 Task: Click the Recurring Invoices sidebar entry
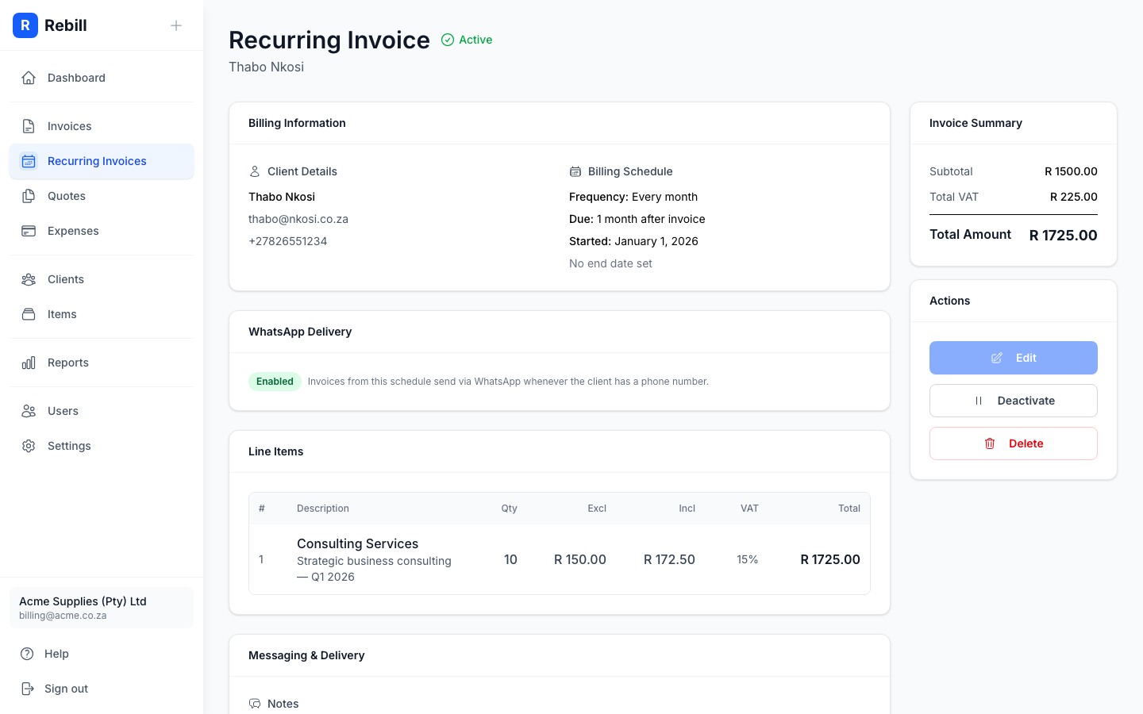click(x=97, y=161)
